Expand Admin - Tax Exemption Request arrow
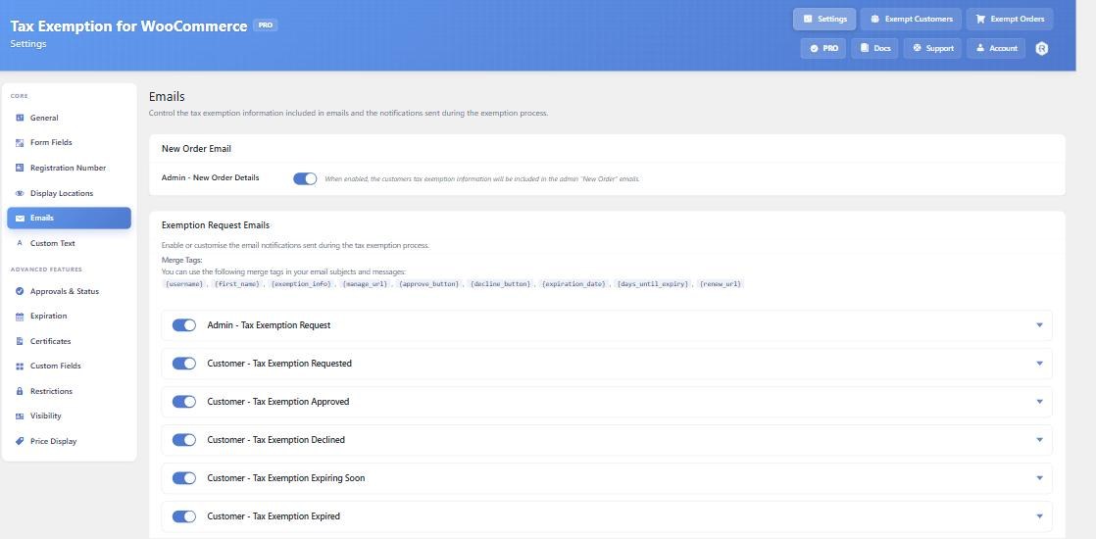 click(1039, 325)
